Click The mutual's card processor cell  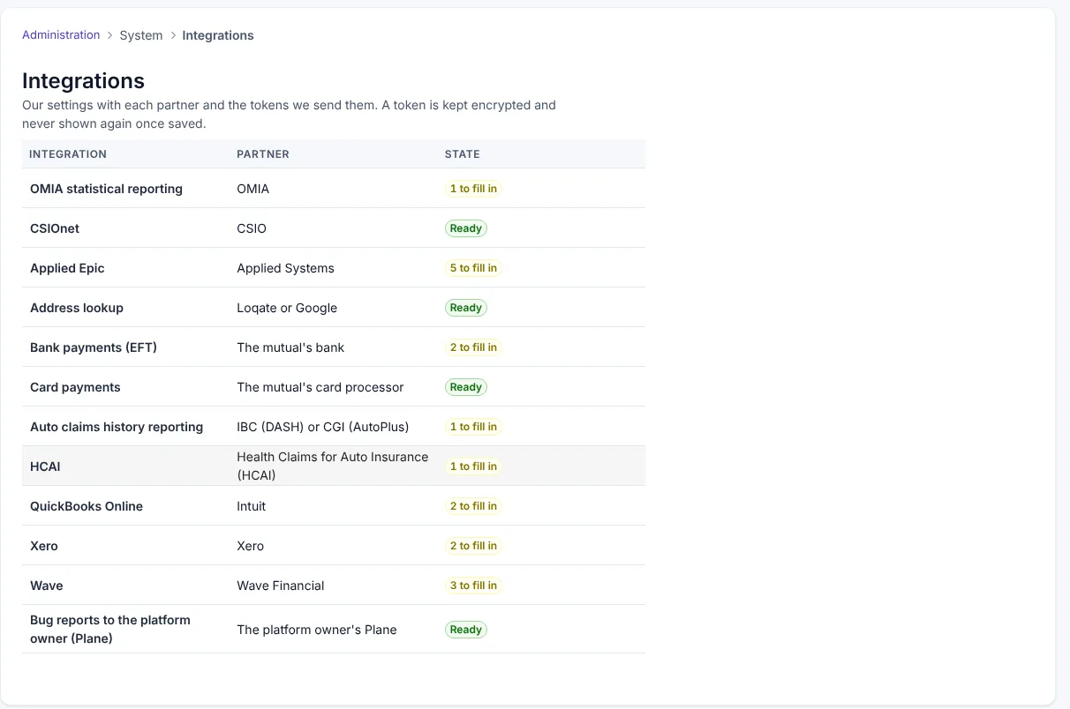(320, 387)
